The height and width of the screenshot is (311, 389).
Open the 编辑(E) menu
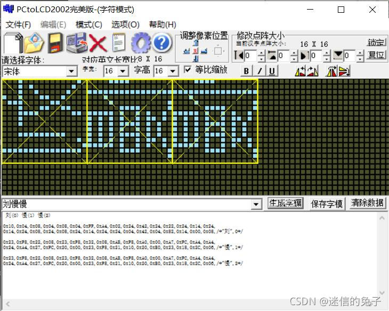(x=53, y=24)
